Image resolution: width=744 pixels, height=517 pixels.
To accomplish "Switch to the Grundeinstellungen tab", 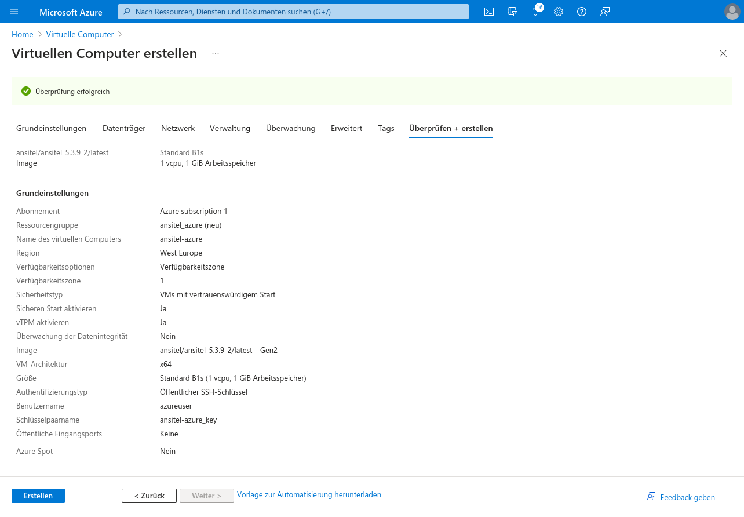I will point(51,128).
